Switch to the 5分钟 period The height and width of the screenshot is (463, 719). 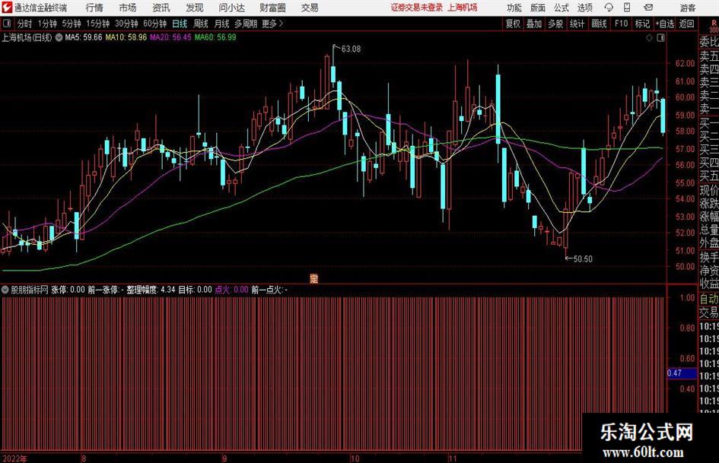[x=72, y=24]
